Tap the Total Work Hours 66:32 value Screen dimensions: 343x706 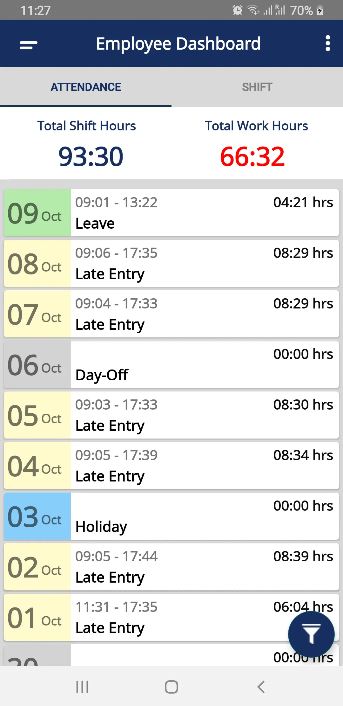click(252, 156)
